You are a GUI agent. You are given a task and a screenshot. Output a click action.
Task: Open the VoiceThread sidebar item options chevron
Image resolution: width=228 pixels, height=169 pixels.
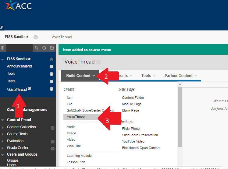52,89
